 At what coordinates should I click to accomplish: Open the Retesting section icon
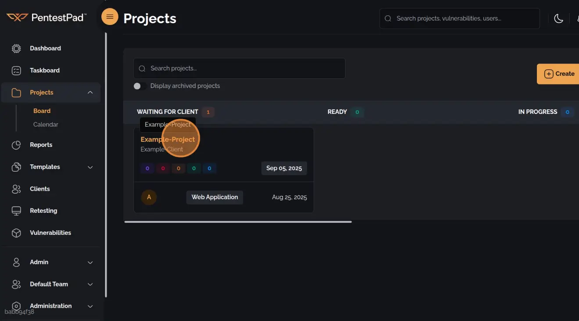click(x=16, y=211)
